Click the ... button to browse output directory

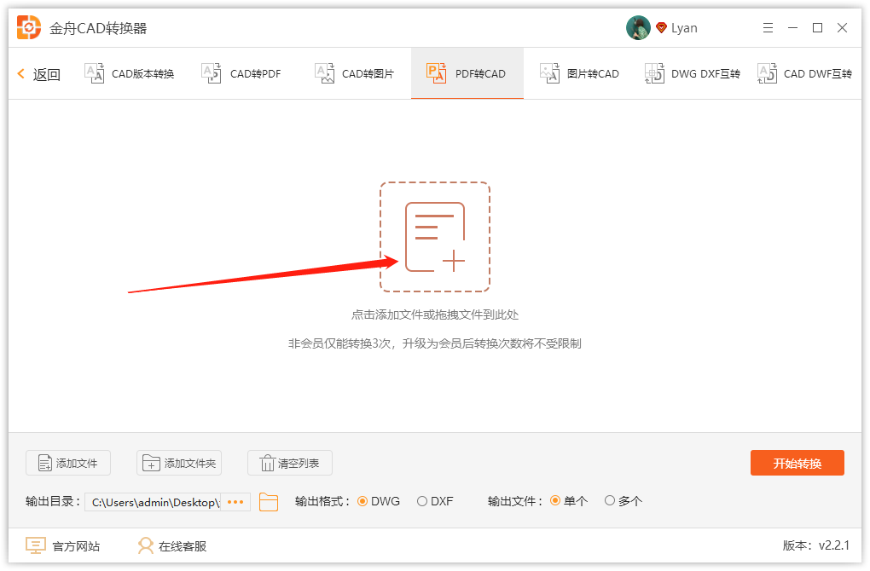point(235,502)
